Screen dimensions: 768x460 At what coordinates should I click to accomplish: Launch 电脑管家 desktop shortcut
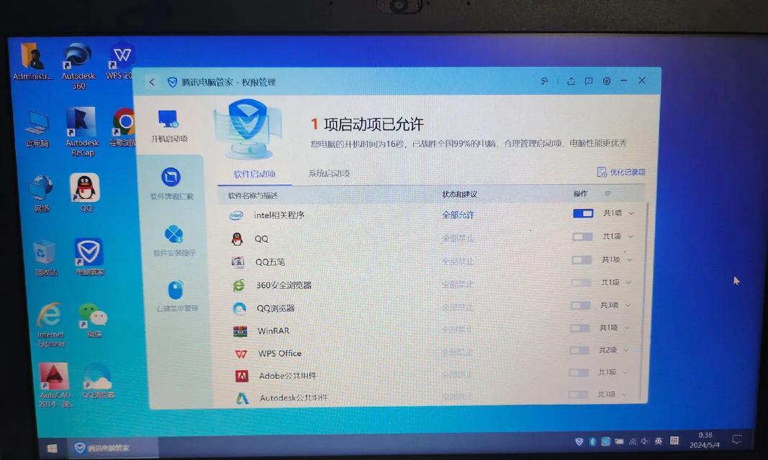click(x=90, y=257)
